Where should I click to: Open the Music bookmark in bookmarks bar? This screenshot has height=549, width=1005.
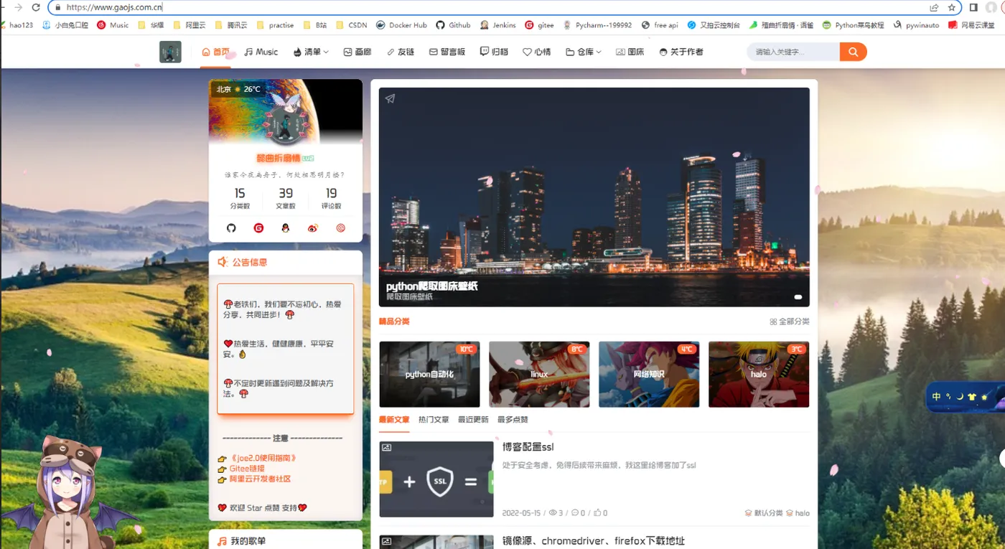click(113, 25)
